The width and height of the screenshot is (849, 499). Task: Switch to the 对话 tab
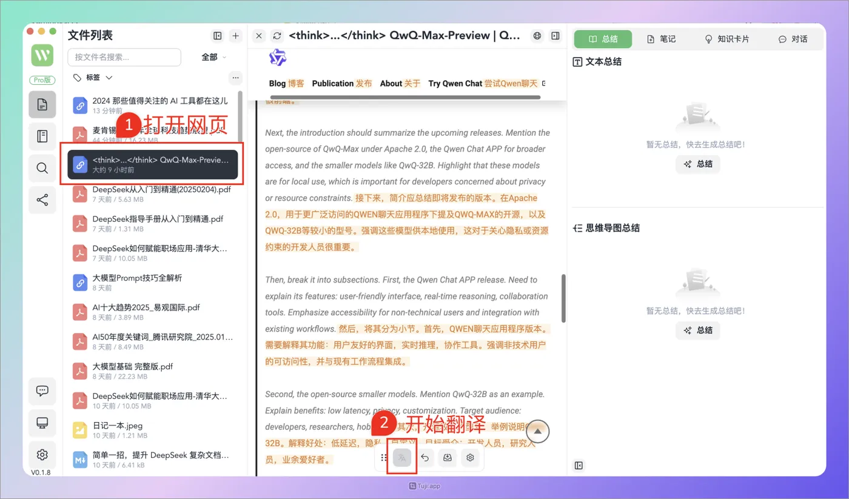pos(793,39)
